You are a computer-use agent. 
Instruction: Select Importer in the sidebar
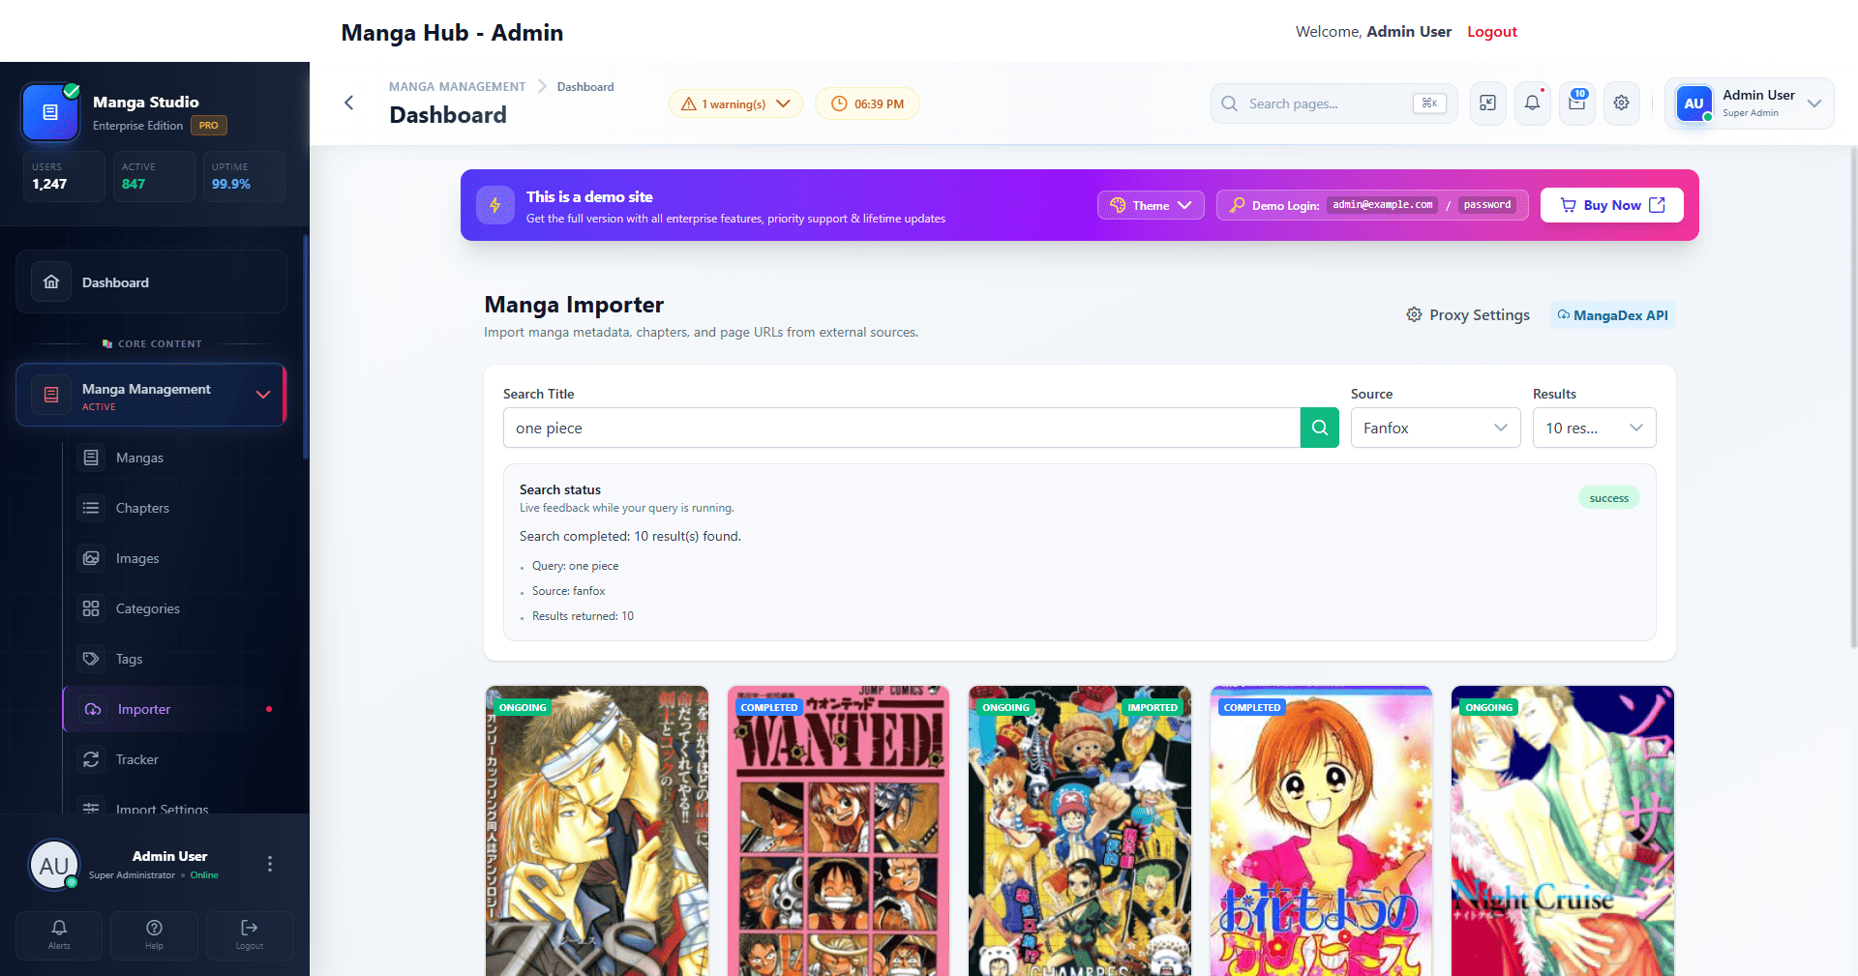coord(174,709)
